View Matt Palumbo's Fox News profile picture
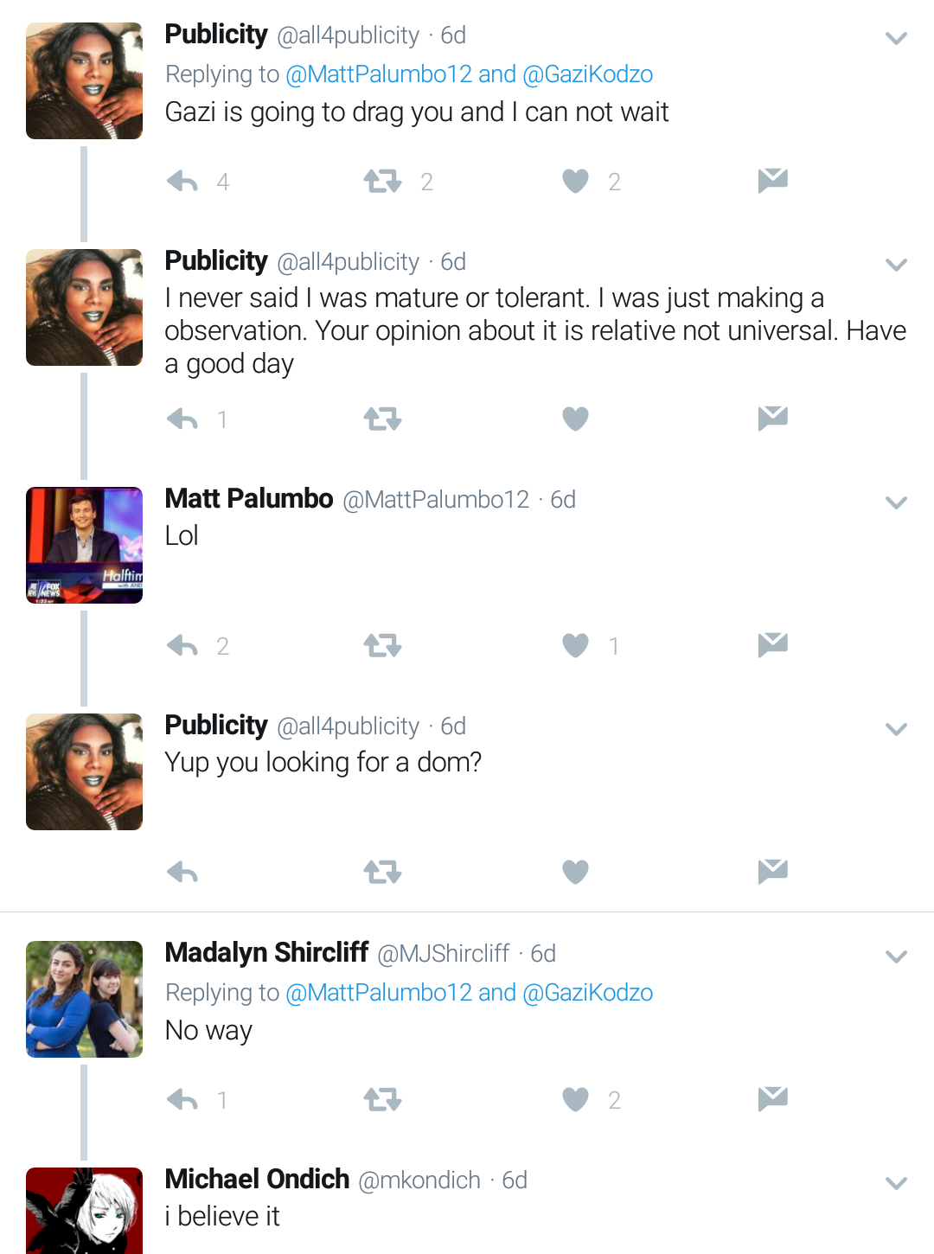 [84, 545]
